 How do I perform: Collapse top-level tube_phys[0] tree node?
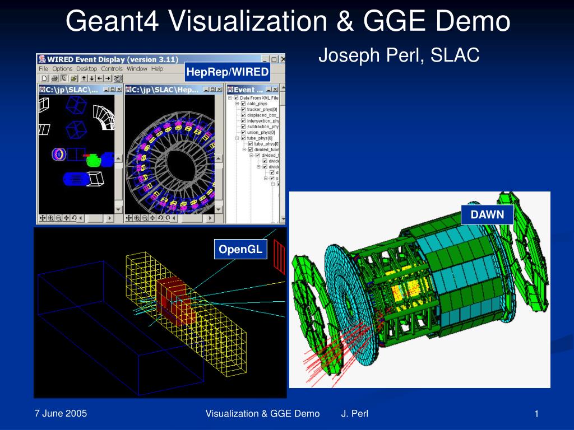237,138
